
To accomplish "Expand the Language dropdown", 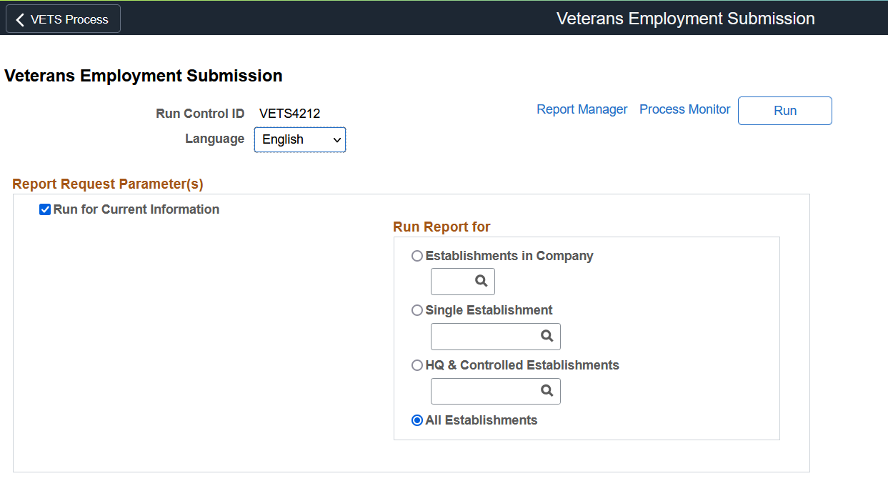I will (x=300, y=139).
